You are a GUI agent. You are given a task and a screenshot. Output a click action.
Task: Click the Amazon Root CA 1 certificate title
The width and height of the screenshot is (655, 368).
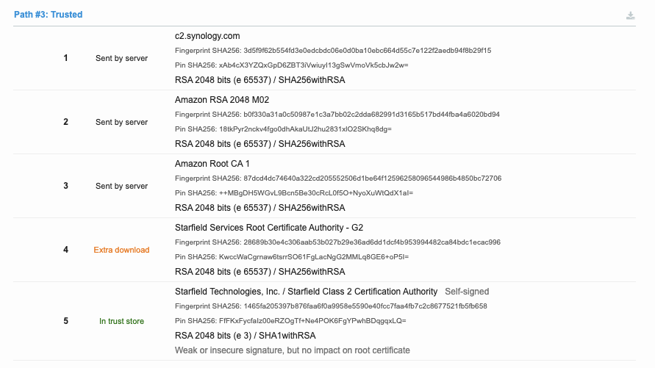pyautogui.click(x=212, y=164)
